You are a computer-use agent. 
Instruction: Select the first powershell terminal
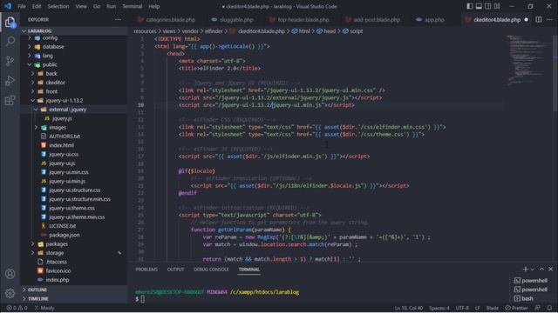click(531, 280)
